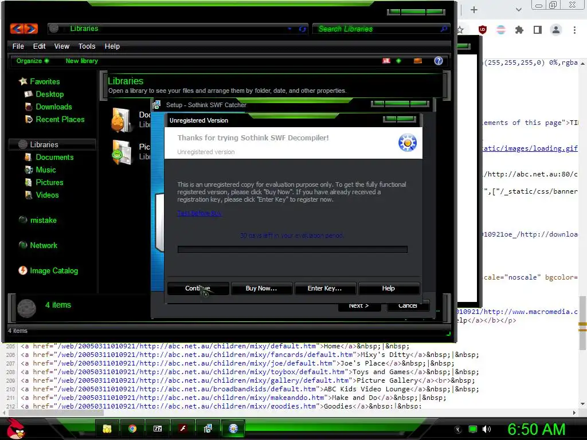
Task: Open a new Chrome tab with plus
Action: pyautogui.click(x=474, y=10)
